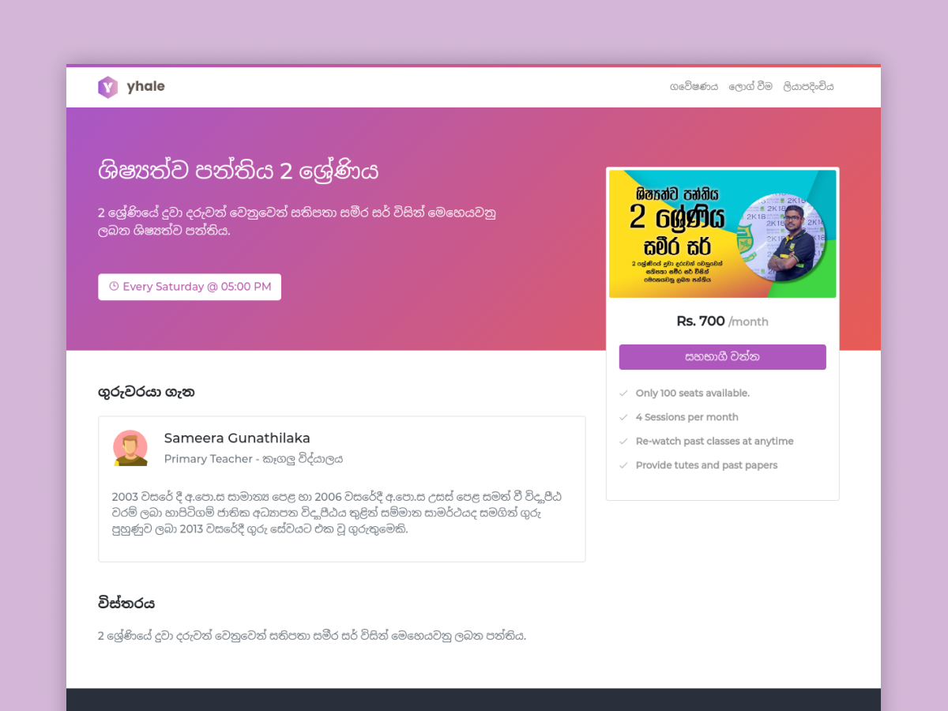Click the clock icon beside Every Saturday
This screenshot has width=948, height=711.
click(x=114, y=287)
